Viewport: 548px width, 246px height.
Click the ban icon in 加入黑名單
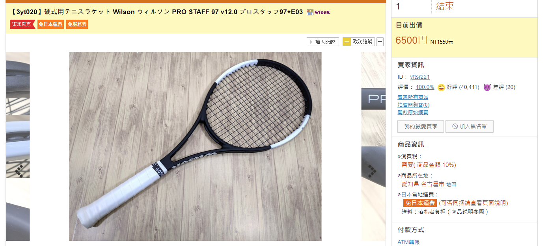(455, 126)
